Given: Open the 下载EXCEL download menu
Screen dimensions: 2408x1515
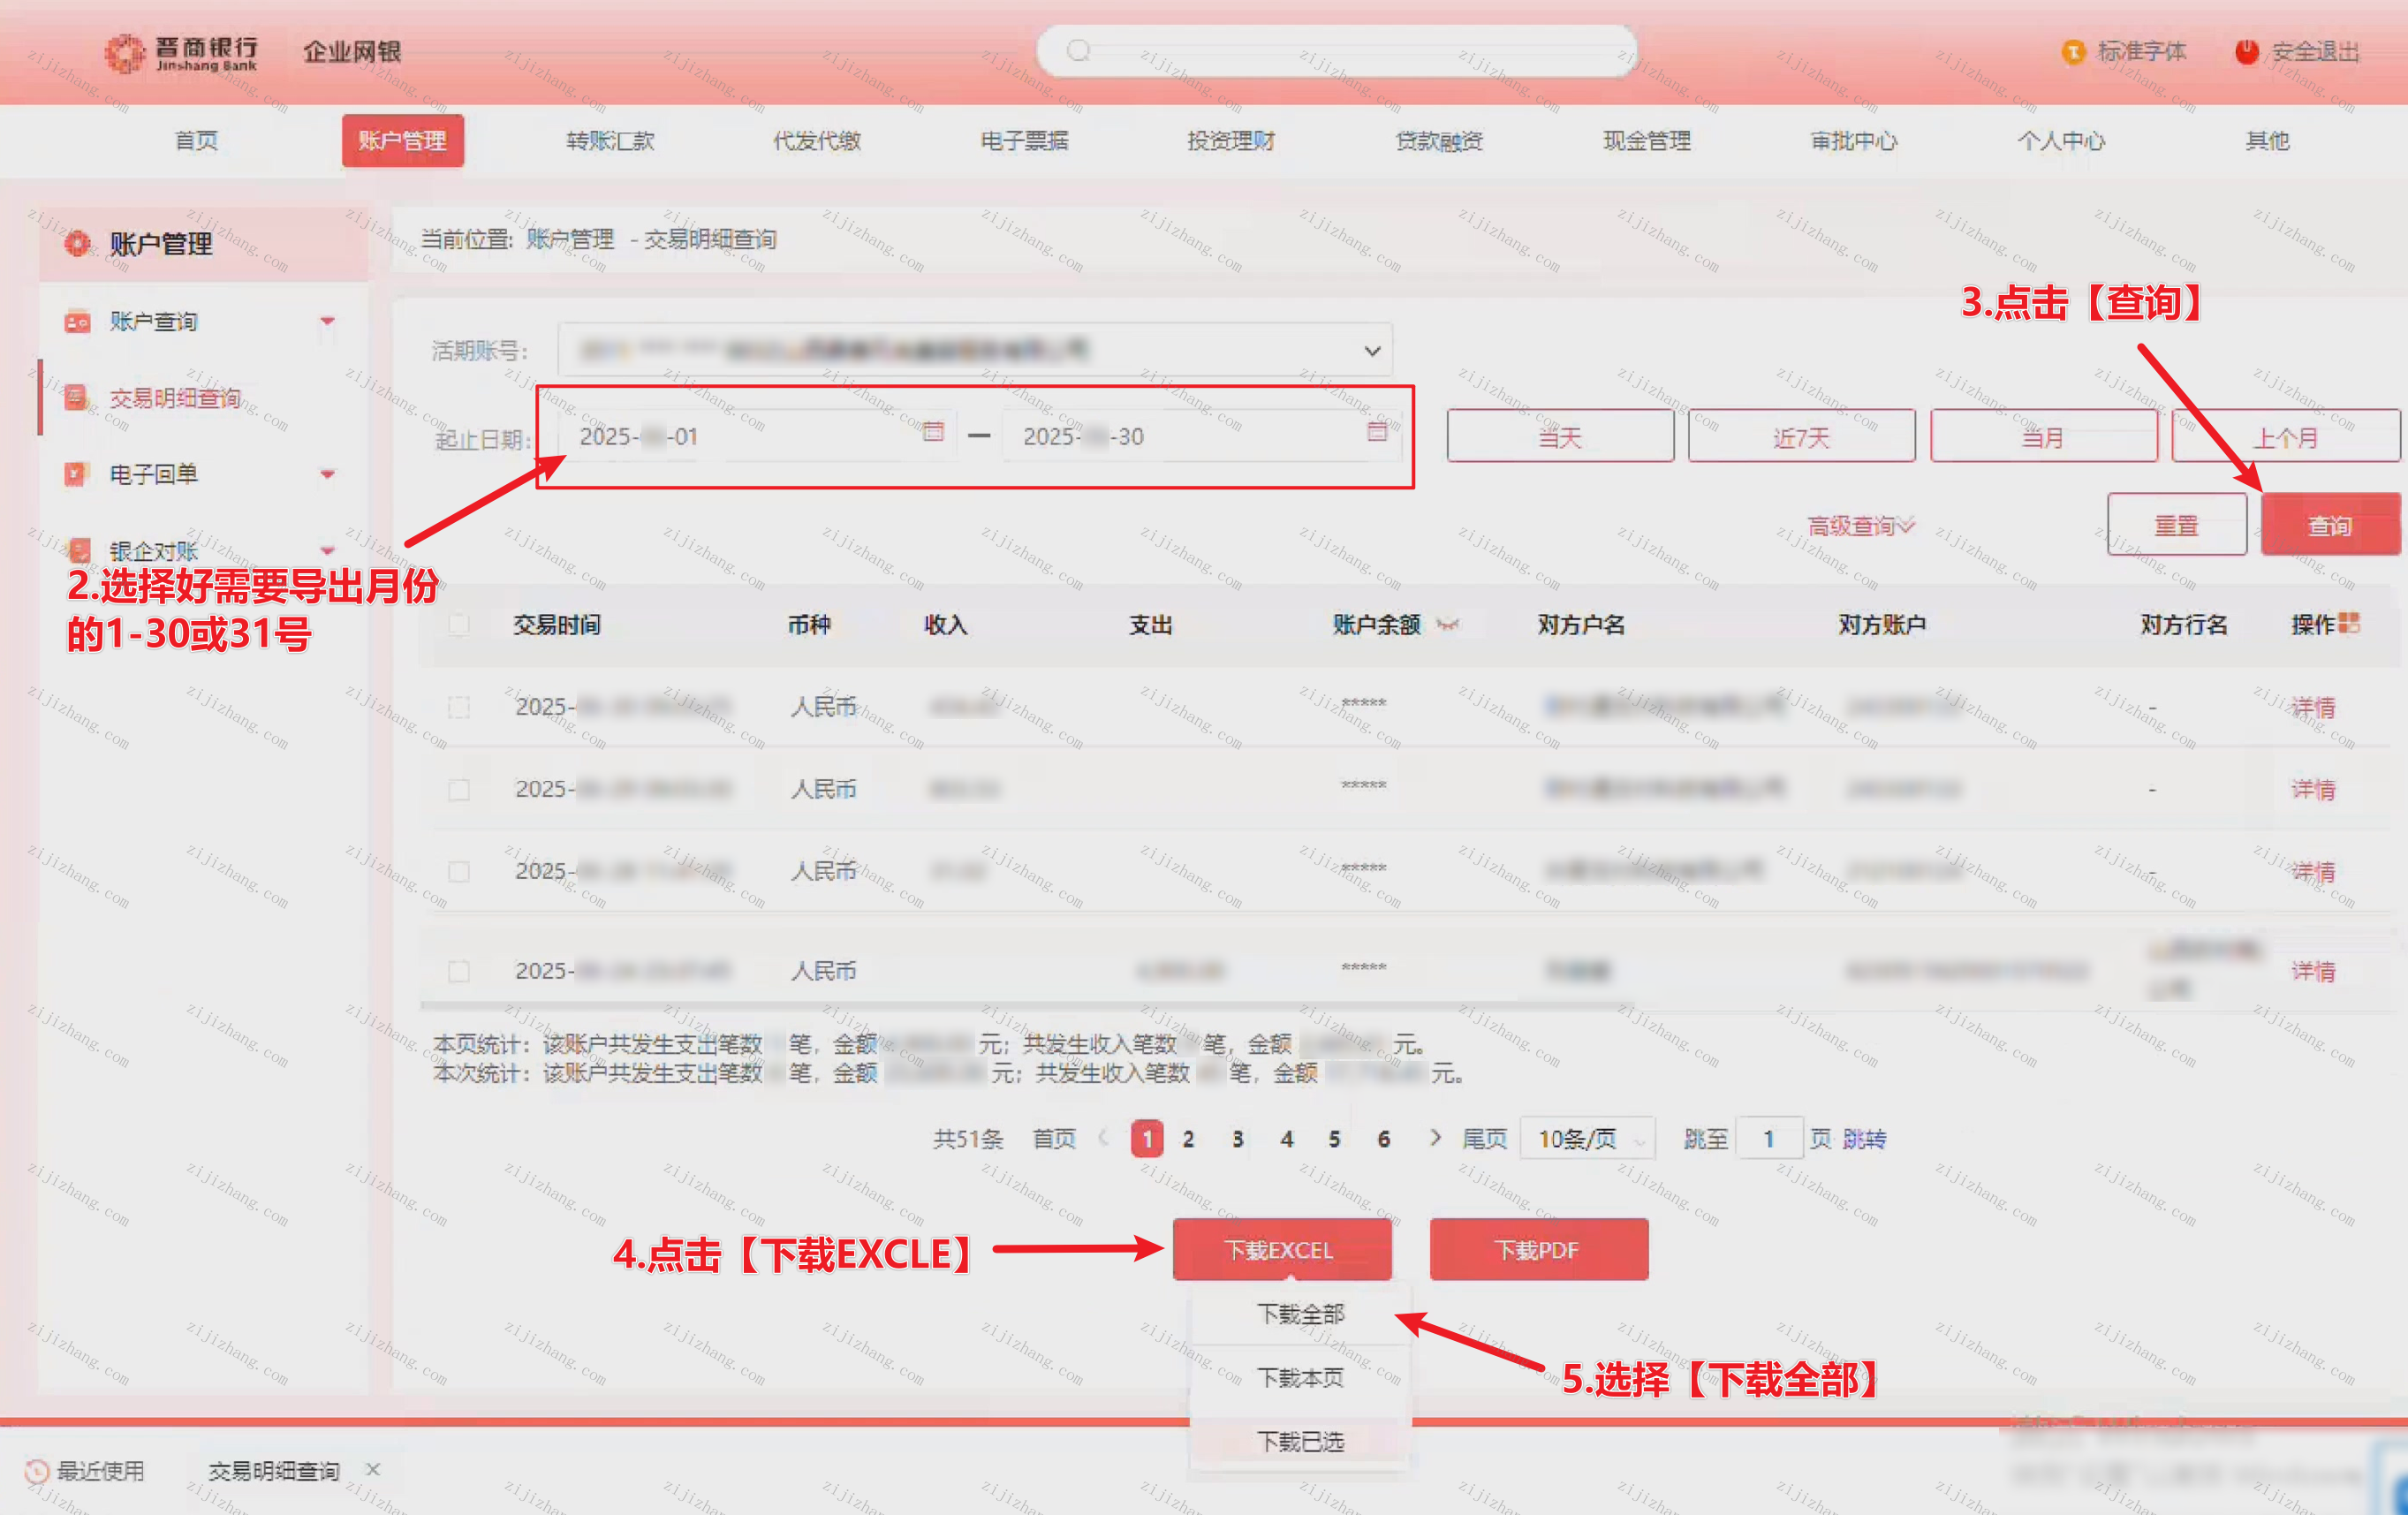Looking at the screenshot, I should click(x=1282, y=1250).
